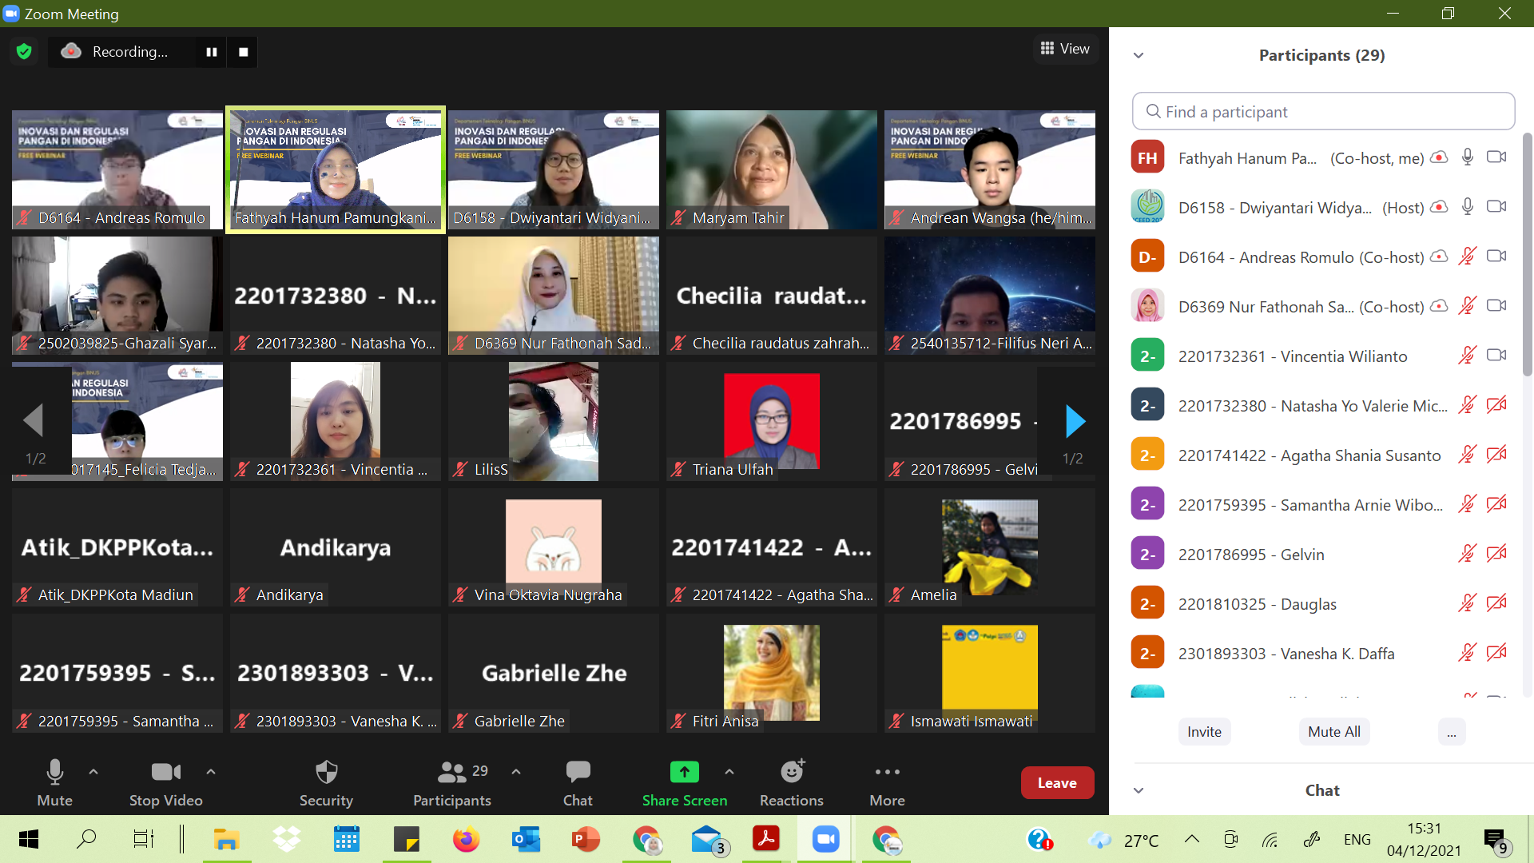Click Stop Video camera button
This screenshot has height=863, width=1534.
click(166, 782)
